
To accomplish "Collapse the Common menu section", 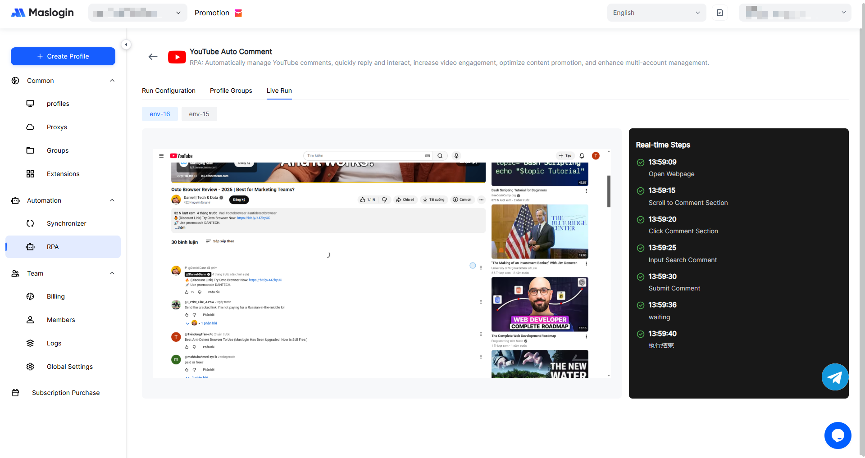I will click(x=112, y=81).
